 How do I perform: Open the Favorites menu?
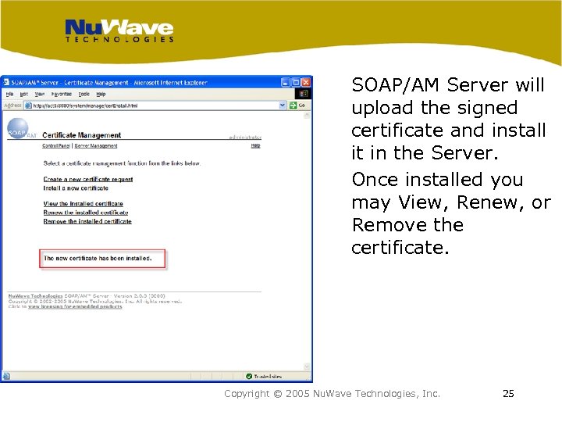tap(62, 94)
